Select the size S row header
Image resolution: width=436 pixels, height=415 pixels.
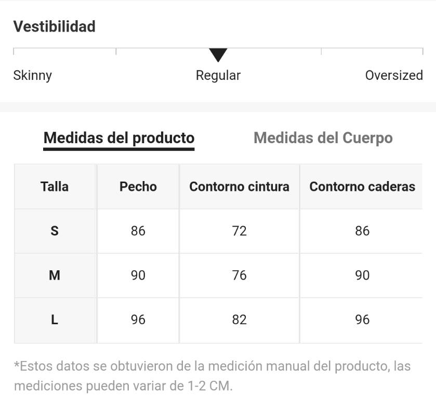tap(55, 231)
